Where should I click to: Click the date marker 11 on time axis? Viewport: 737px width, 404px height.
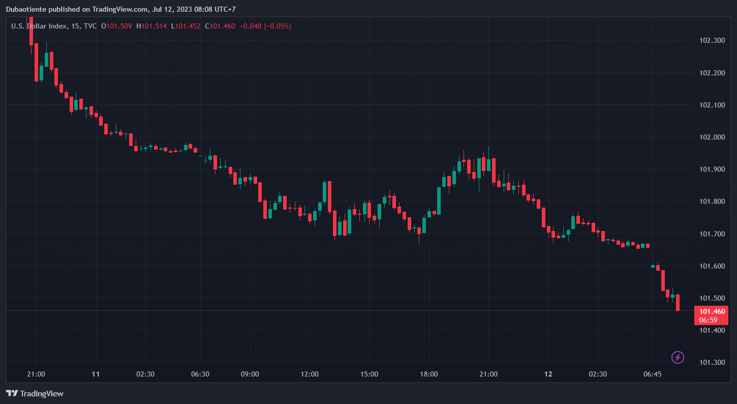(x=96, y=374)
